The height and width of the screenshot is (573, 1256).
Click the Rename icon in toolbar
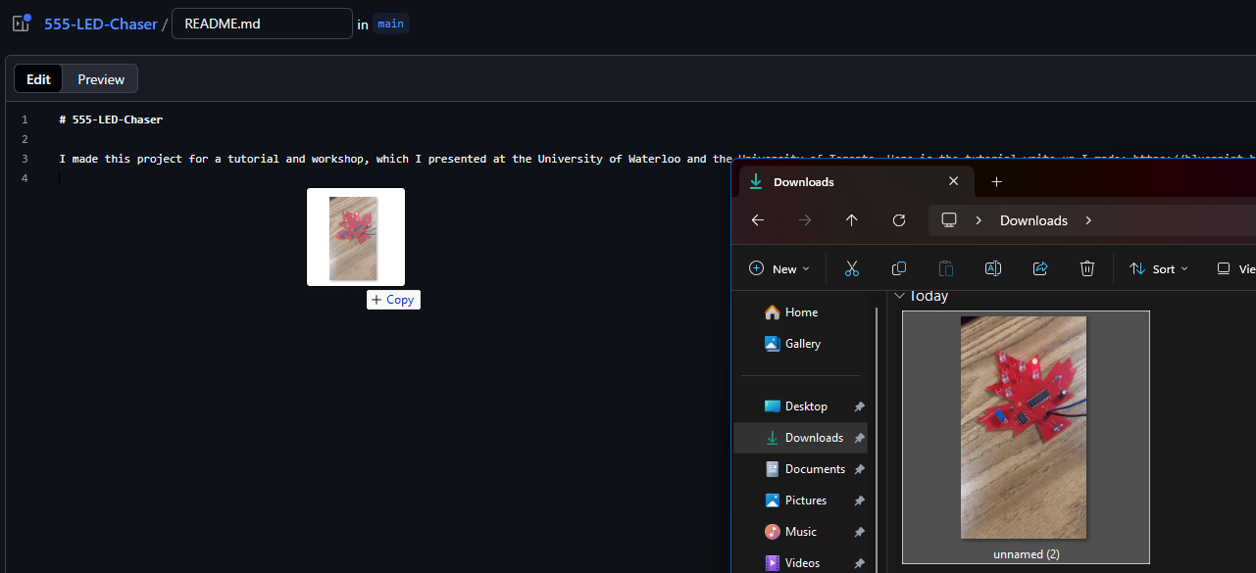tap(992, 268)
